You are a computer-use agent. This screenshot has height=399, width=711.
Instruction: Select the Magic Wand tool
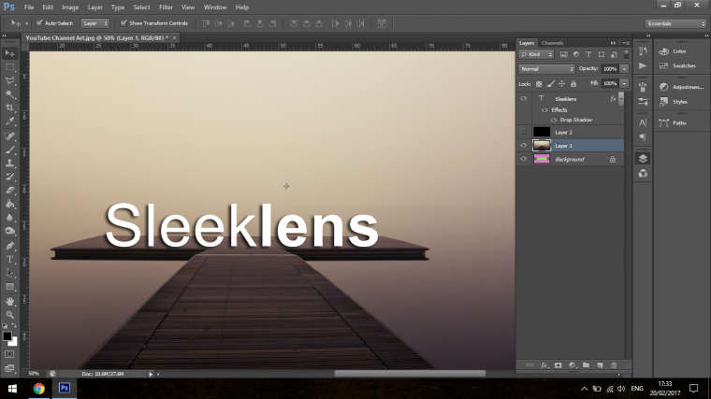[x=9, y=94]
